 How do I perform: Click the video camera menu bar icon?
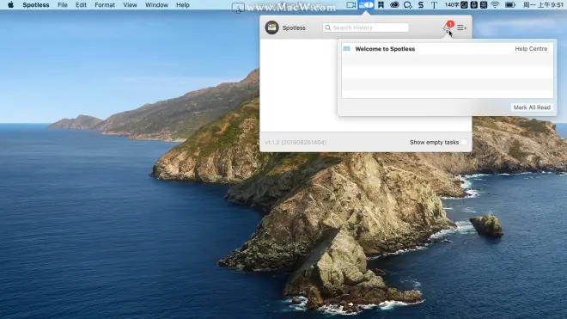point(351,4)
